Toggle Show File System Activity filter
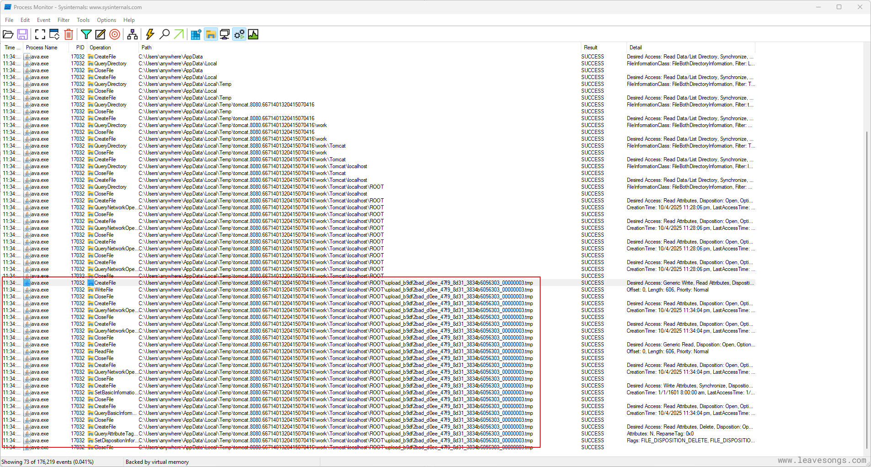This screenshot has height=467, width=871. [x=211, y=34]
